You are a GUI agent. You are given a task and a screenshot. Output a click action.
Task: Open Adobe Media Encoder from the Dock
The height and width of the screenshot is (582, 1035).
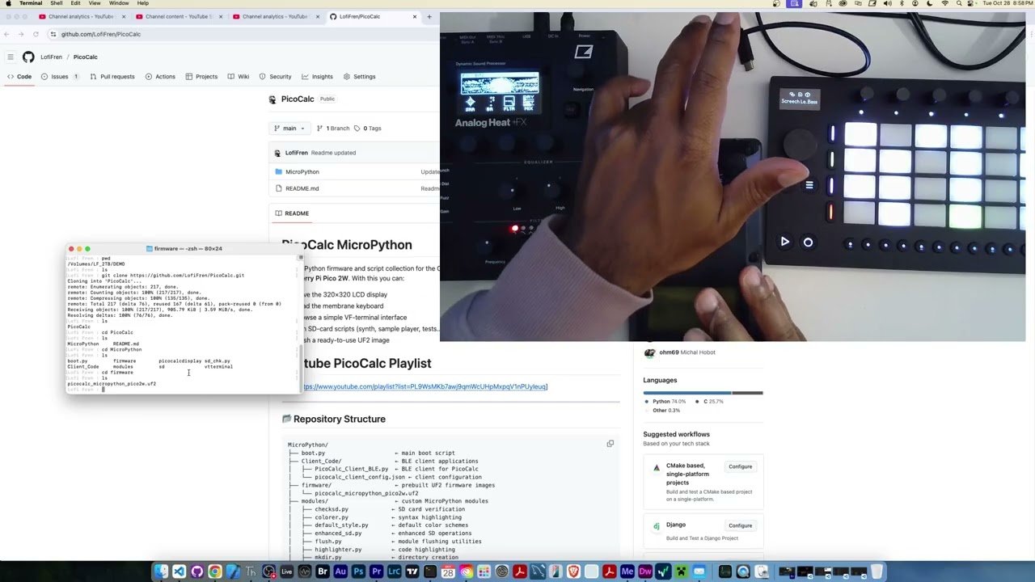[627, 572]
